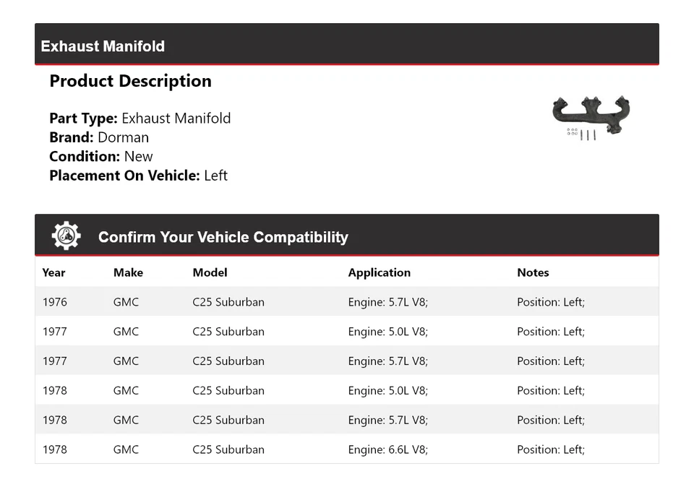Click the Placement On Vehicle: Left line
The width and height of the screenshot is (694, 487).
click(x=138, y=175)
